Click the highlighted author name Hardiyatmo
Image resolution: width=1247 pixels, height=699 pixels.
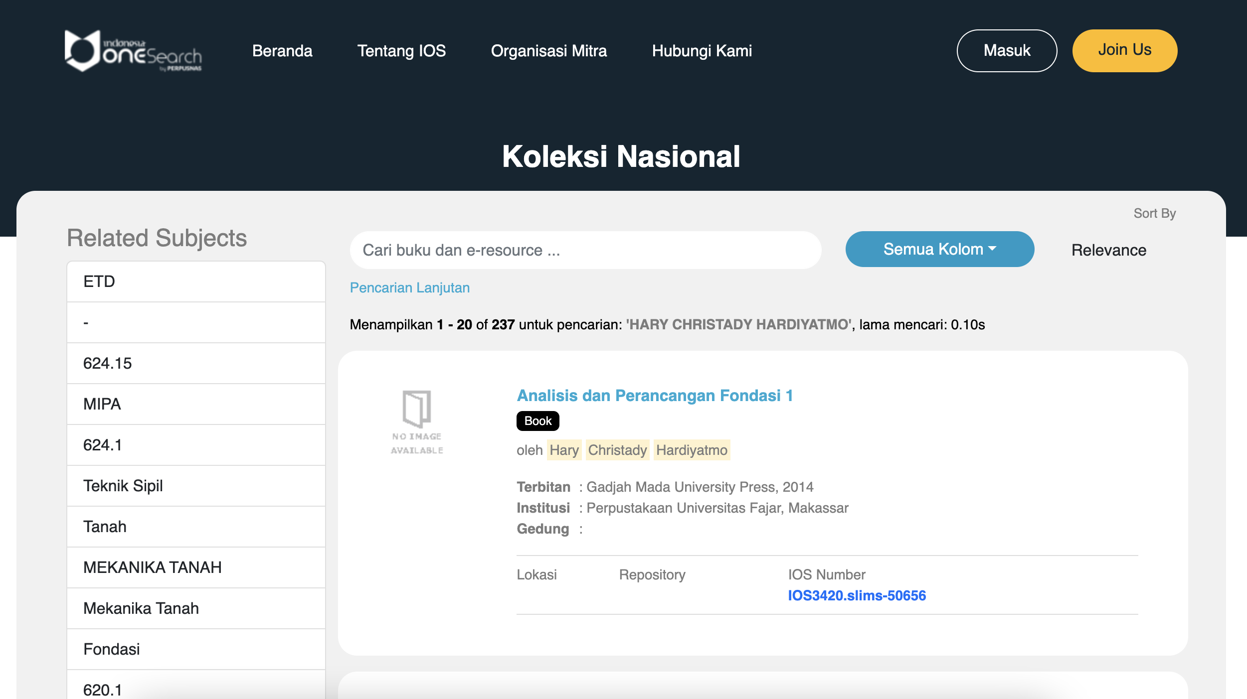pyautogui.click(x=691, y=450)
